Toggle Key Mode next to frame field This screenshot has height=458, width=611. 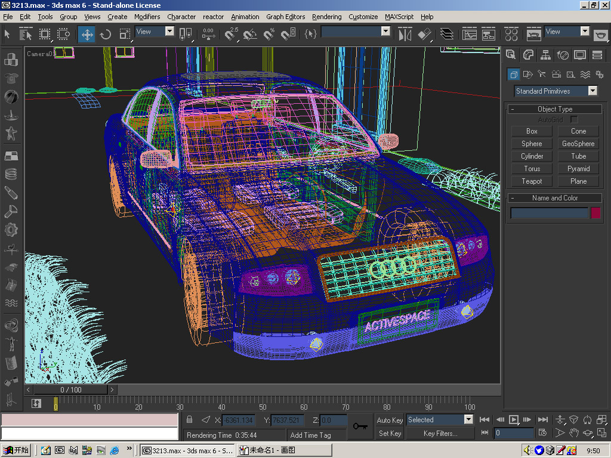click(x=485, y=433)
